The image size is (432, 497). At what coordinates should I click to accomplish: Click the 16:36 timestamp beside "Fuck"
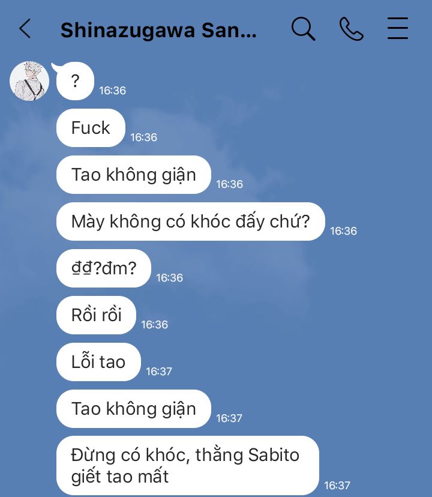point(143,137)
